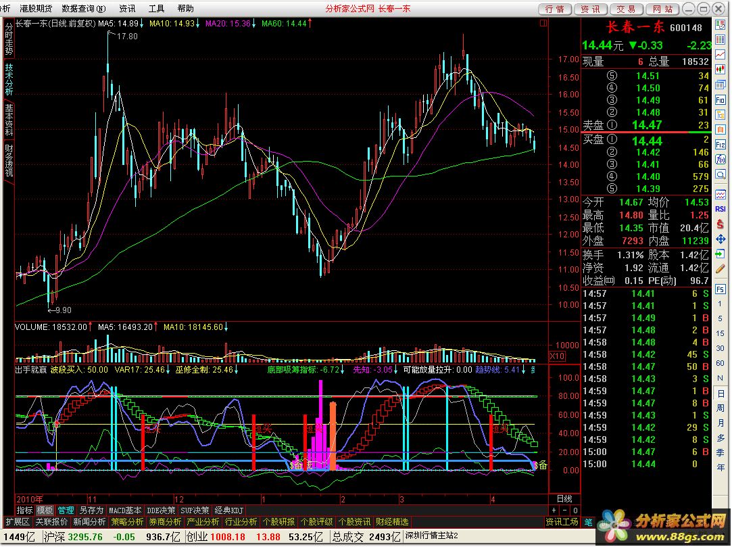The height and width of the screenshot is (547, 732).
Task: Select the pencil drawing tool icon
Action: [x=721, y=268]
